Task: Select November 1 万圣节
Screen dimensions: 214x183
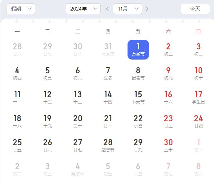Action: coord(138,50)
